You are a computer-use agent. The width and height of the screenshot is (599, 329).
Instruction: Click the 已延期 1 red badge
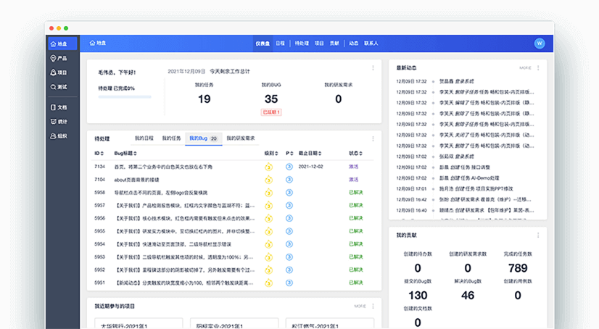(271, 112)
